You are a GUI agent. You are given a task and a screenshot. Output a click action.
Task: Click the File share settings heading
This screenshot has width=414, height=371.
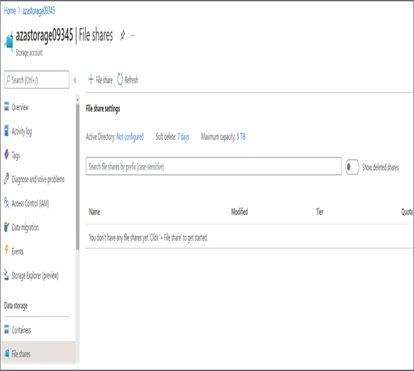coord(103,108)
